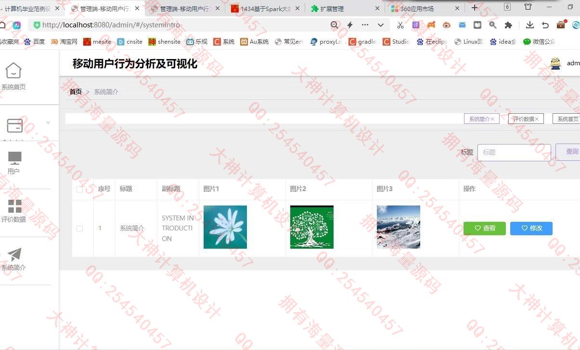Click the shirt skin icon in title bar
580x350 pixels.
pyautogui.click(x=528, y=7)
